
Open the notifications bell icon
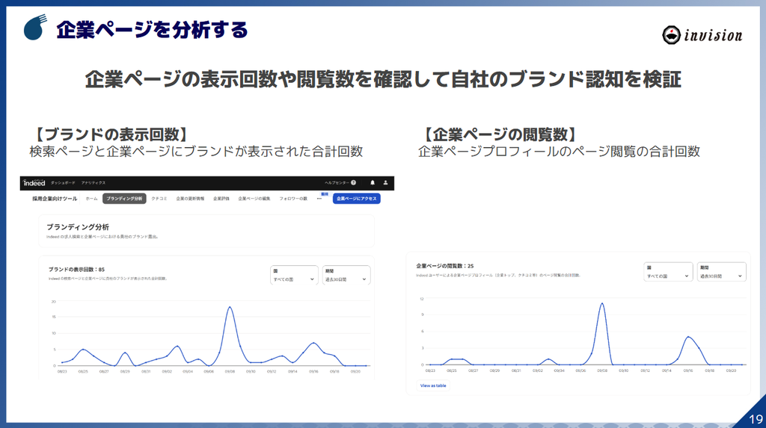tap(373, 182)
